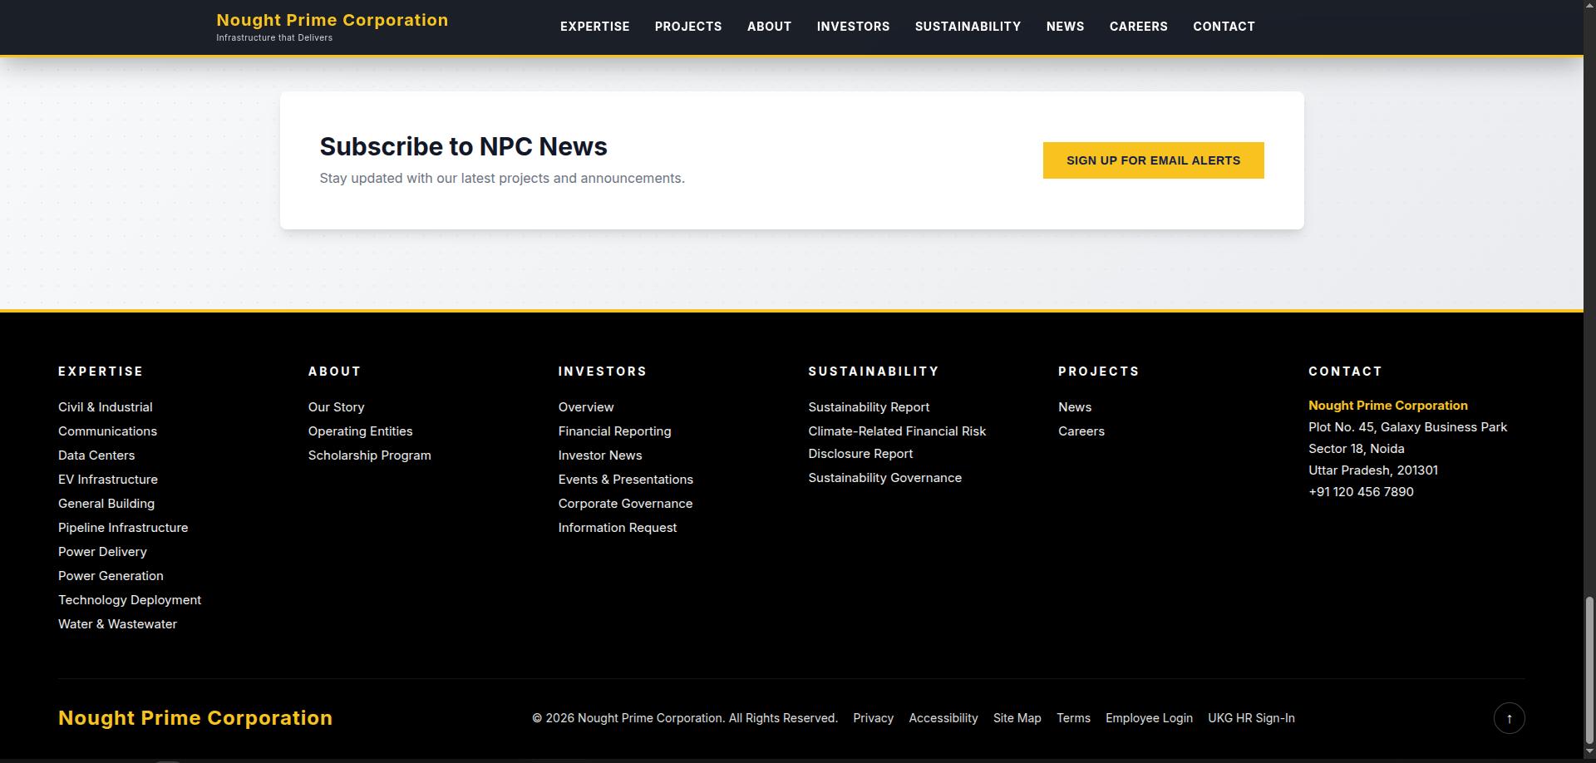Open the Privacy policy link
Screen dimensions: 1596x763
[x=873, y=718]
